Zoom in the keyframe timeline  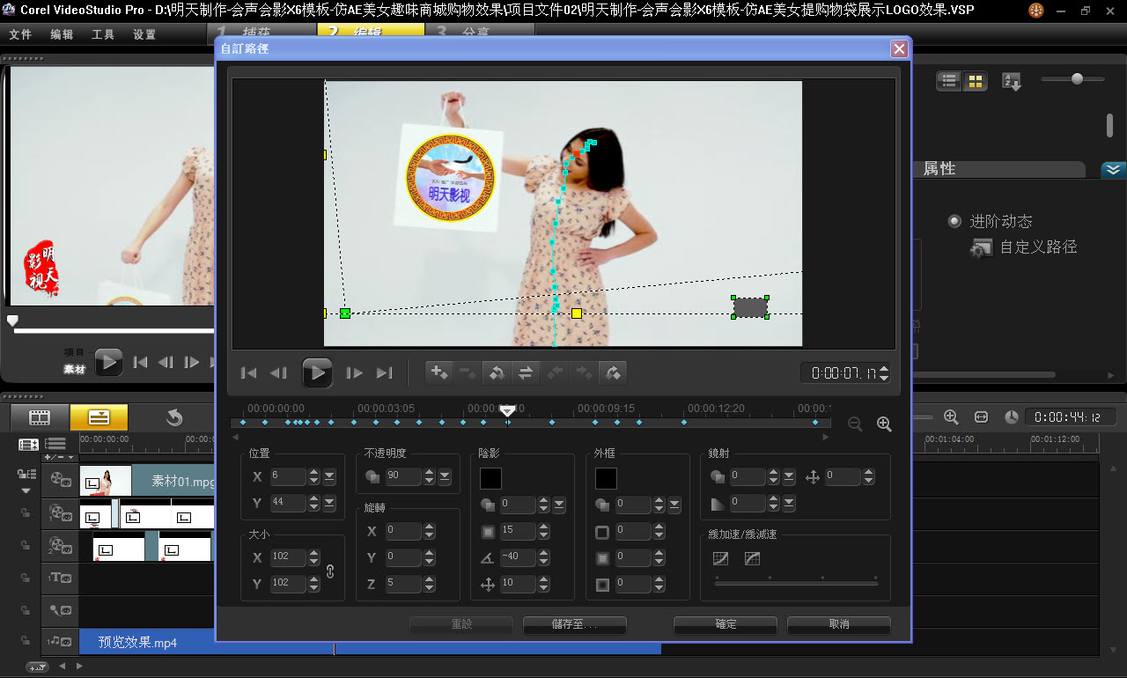click(885, 424)
